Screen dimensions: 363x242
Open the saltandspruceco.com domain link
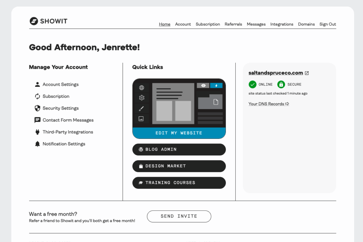[276, 73]
